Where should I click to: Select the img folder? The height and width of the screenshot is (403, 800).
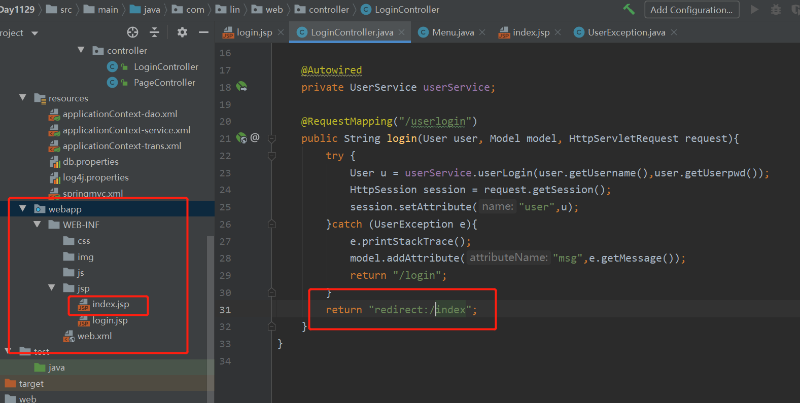(x=85, y=257)
